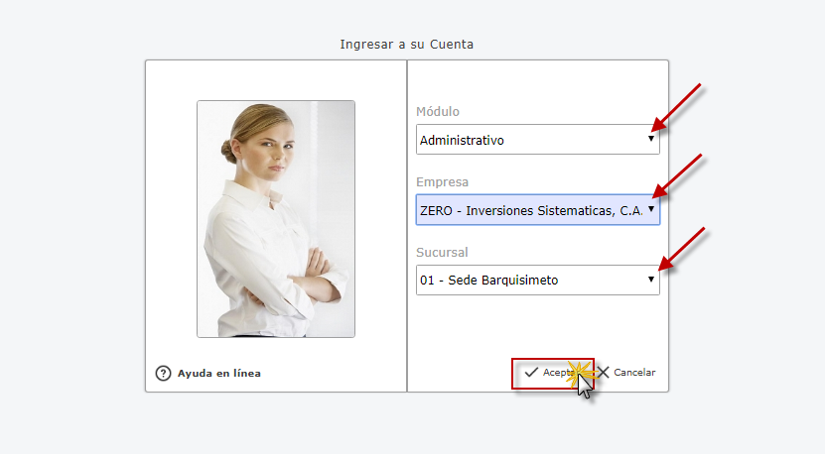Click the user portrait photo

276,219
